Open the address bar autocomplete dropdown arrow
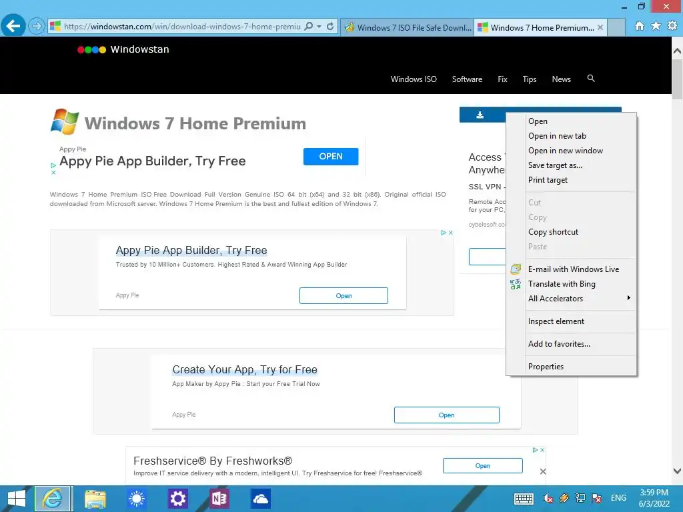This screenshot has width=683, height=512. [319, 26]
